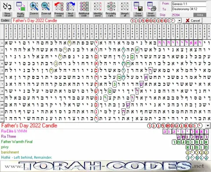
Task: Select the Hothir - Left behind, Remainder entry
Action: (26, 158)
